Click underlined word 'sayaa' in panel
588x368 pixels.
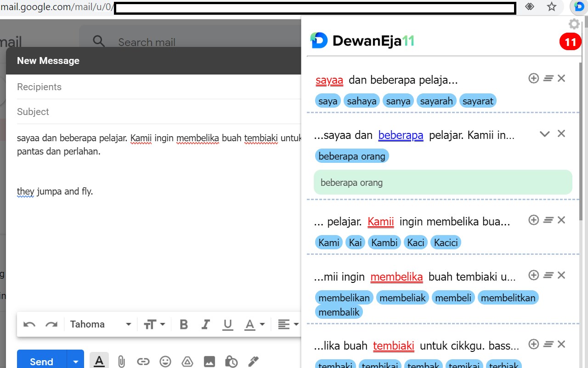click(329, 80)
